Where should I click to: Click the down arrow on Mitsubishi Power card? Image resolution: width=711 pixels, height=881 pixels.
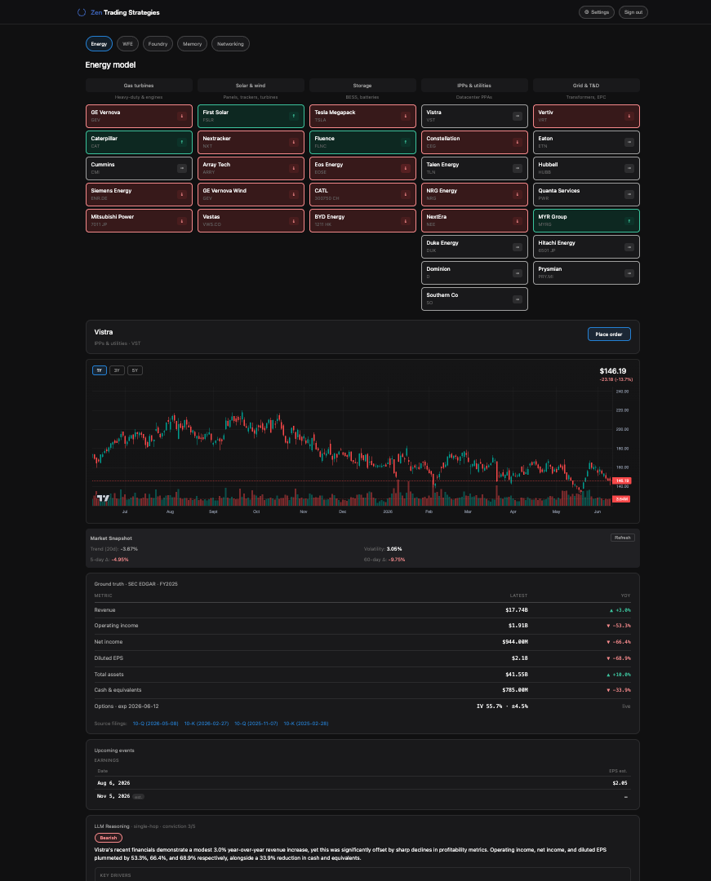[181, 221]
